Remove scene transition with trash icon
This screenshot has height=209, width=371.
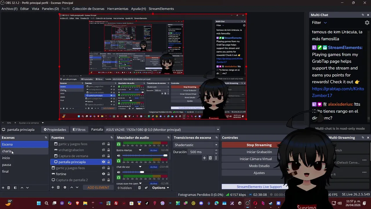coord(210,158)
